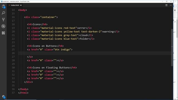Click text-darken-2 on line 20
This screenshot has height=100, width=178.
point(91,32)
